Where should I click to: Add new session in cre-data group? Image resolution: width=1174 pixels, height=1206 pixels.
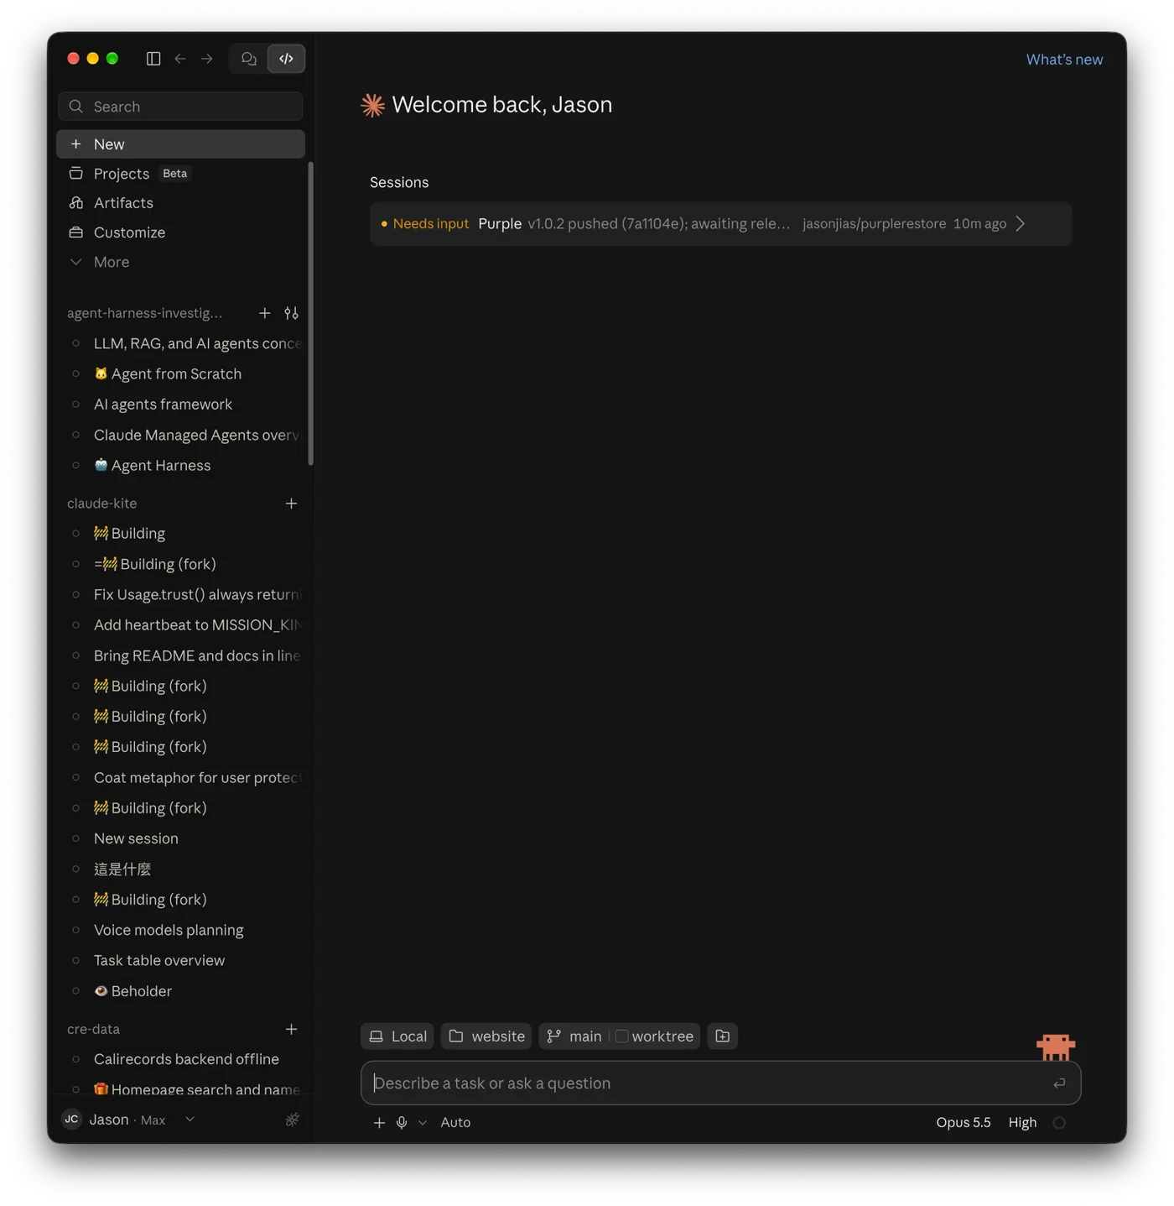click(x=291, y=1029)
